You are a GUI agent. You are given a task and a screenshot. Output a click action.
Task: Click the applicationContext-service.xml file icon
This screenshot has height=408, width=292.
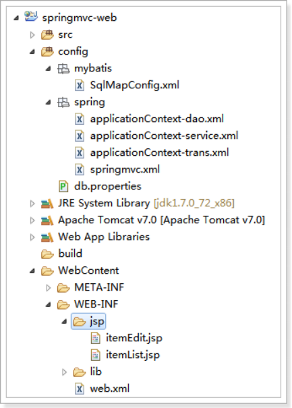click(x=80, y=136)
